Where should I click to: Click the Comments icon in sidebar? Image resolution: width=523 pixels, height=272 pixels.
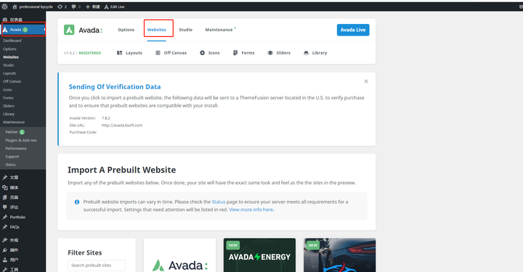pyautogui.click(x=4, y=207)
